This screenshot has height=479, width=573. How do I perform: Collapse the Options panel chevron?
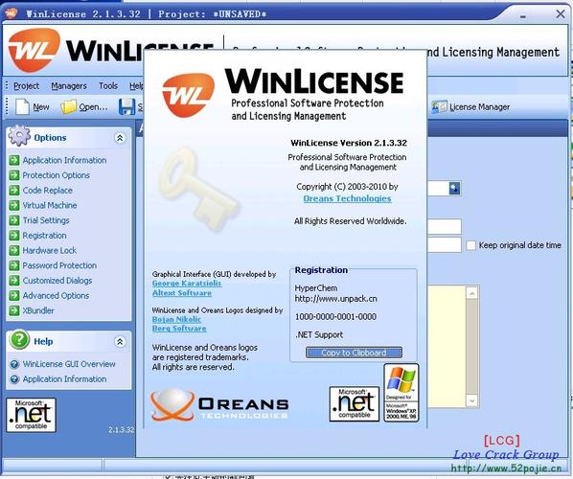pos(120,138)
